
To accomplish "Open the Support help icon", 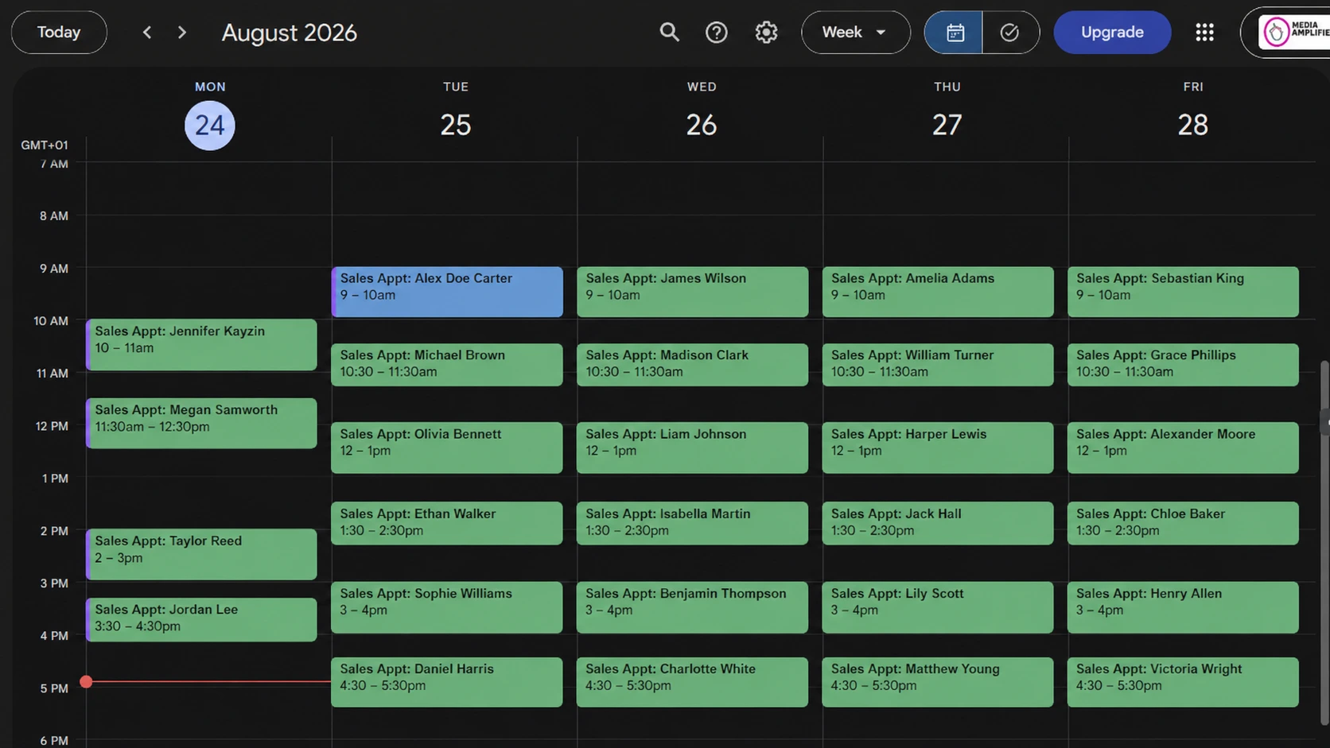I will point(717,33).
